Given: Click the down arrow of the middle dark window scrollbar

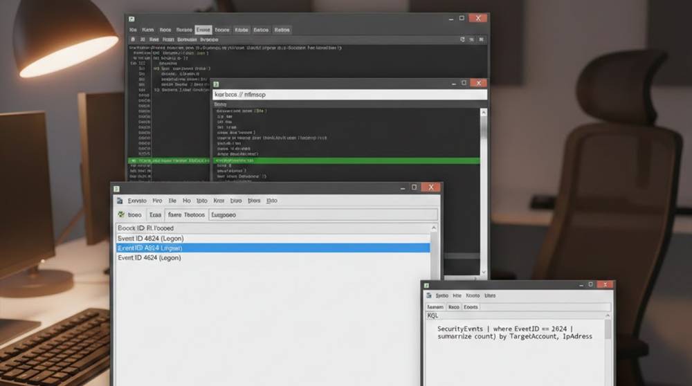Looking at the screenshot, I should click(x=484, y=272).
